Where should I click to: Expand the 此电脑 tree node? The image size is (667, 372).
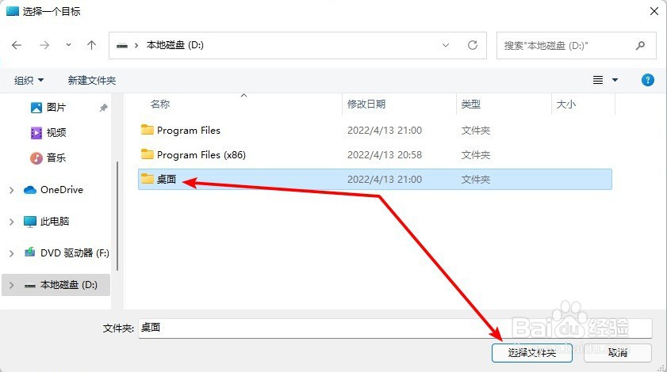coord(11,222)
